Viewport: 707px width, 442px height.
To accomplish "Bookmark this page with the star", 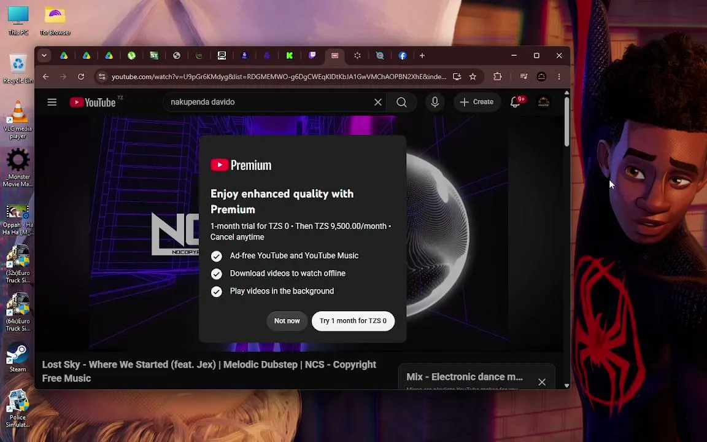I will 473,77.
